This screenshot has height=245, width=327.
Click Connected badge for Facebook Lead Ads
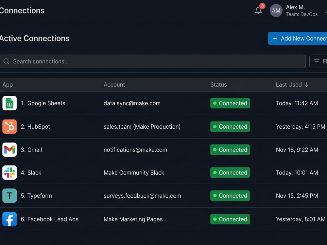[230, 219]
